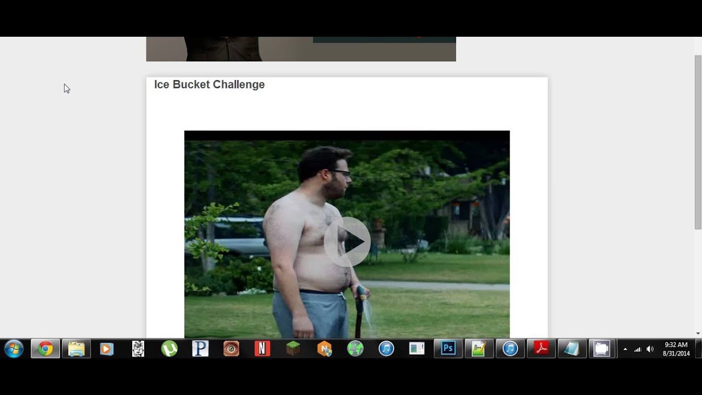Open the blue notepad icon in taskbar
This screenshot has height=395, width=702.
coord(572,349)
